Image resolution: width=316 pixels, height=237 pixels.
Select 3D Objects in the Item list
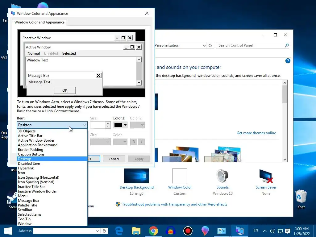pyautogui.click(x=52, y=131)
